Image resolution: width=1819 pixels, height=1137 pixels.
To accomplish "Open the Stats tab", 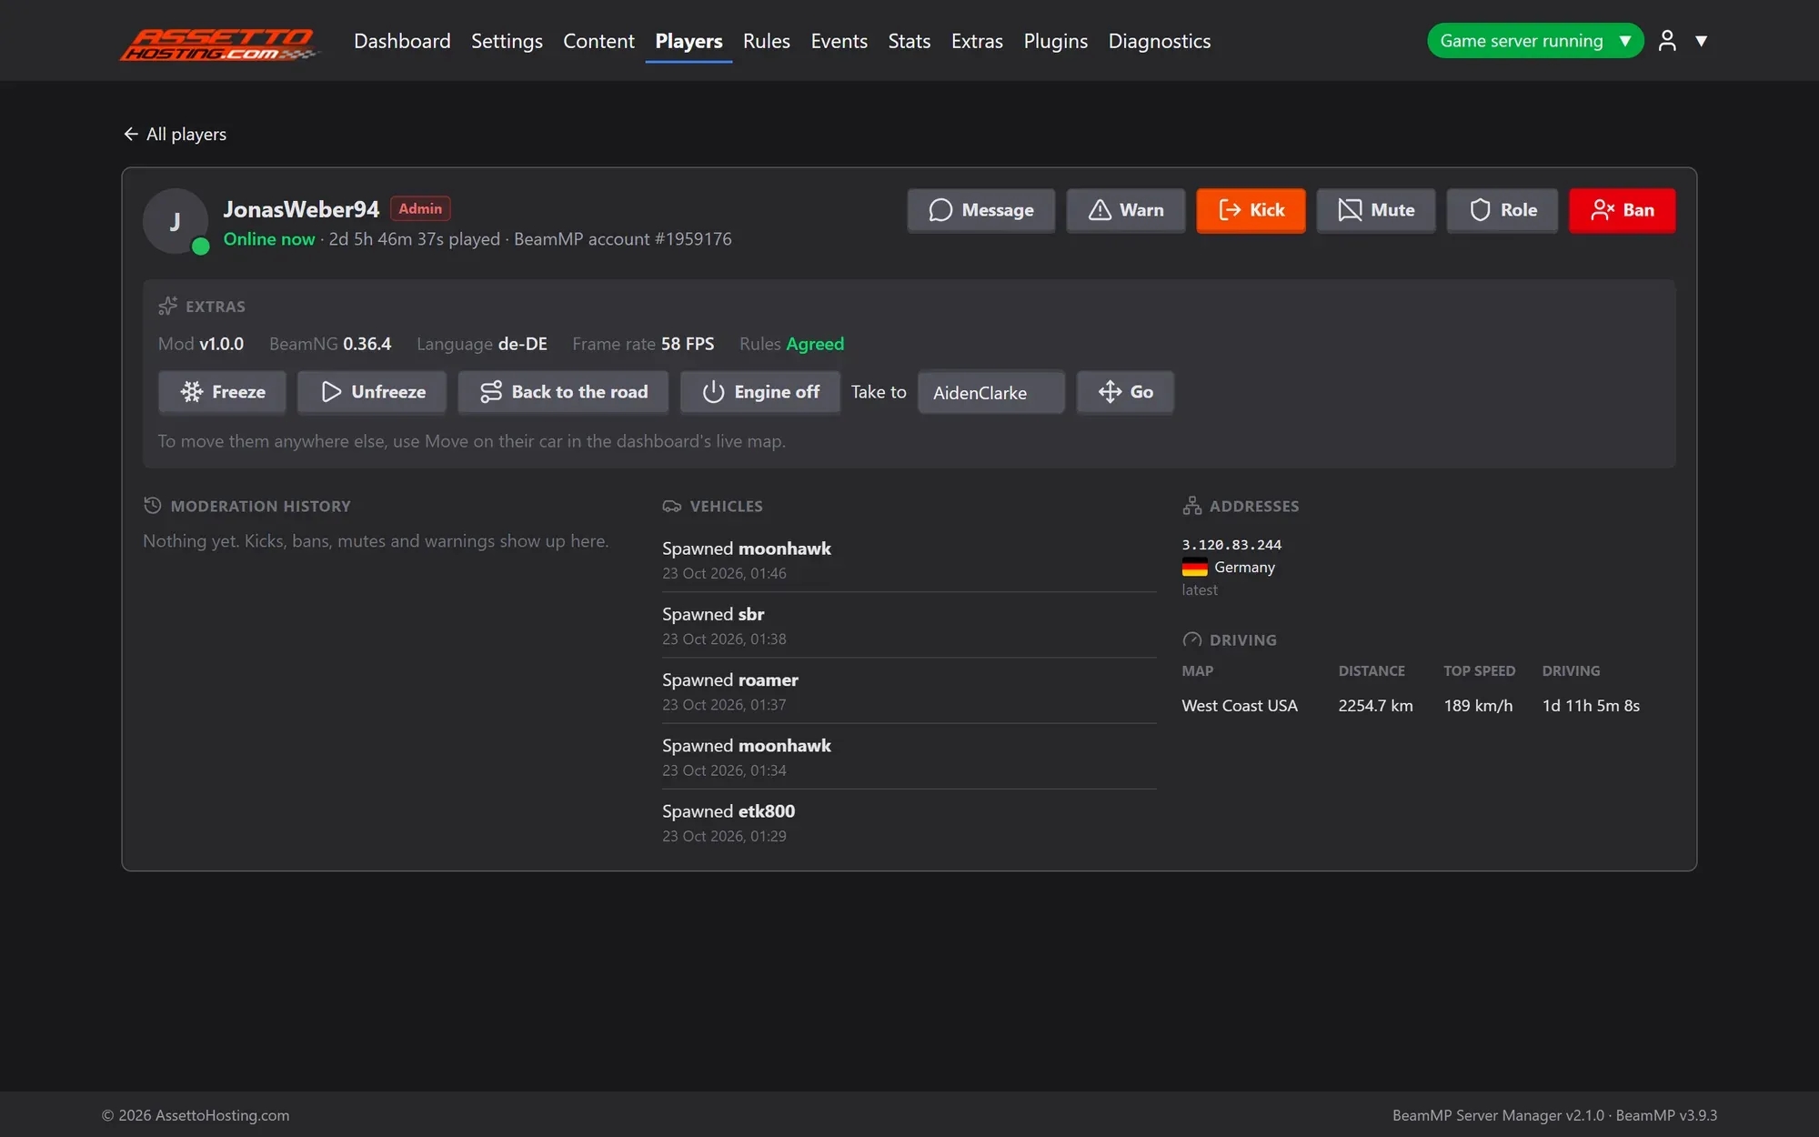I will [x=909, y=41].
